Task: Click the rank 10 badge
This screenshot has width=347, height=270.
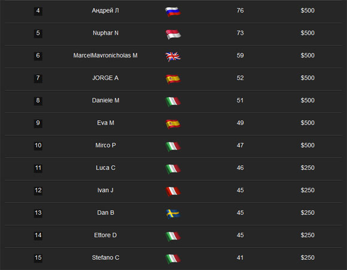Action: pyautogui.click(x=38, y=145)
